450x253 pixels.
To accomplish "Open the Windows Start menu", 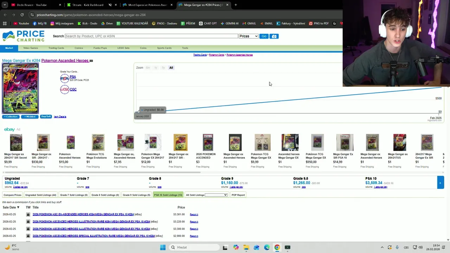I will pyautogui.click(x=163, y=247).
